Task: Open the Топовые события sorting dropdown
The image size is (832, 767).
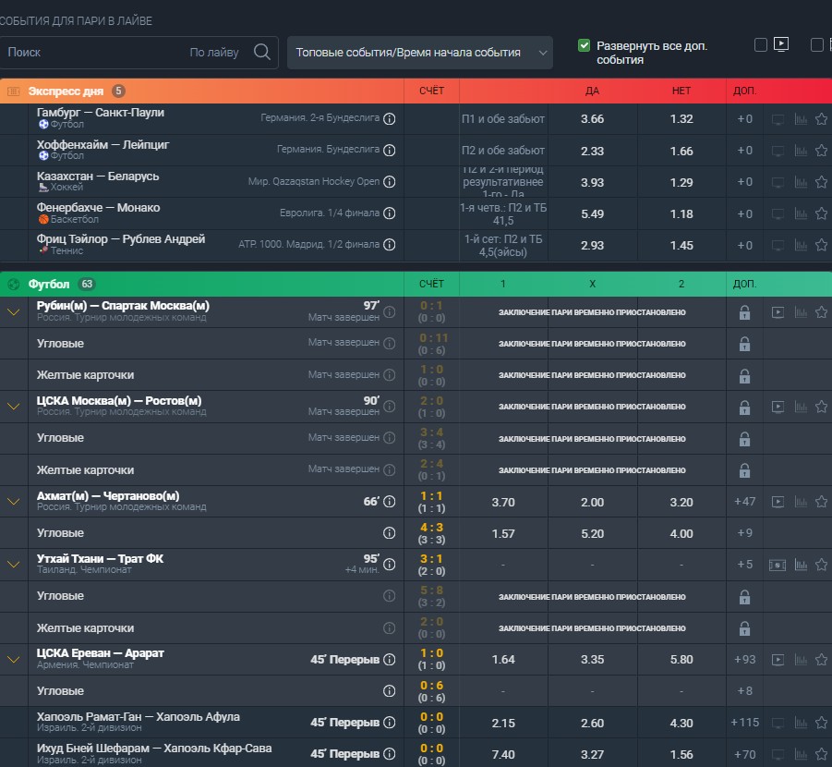Action: click(420, 53)
